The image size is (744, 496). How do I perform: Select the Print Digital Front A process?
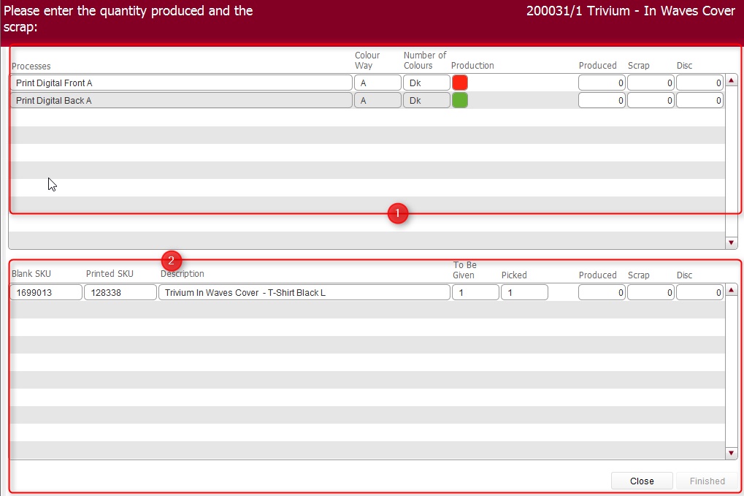coord(181,83)
